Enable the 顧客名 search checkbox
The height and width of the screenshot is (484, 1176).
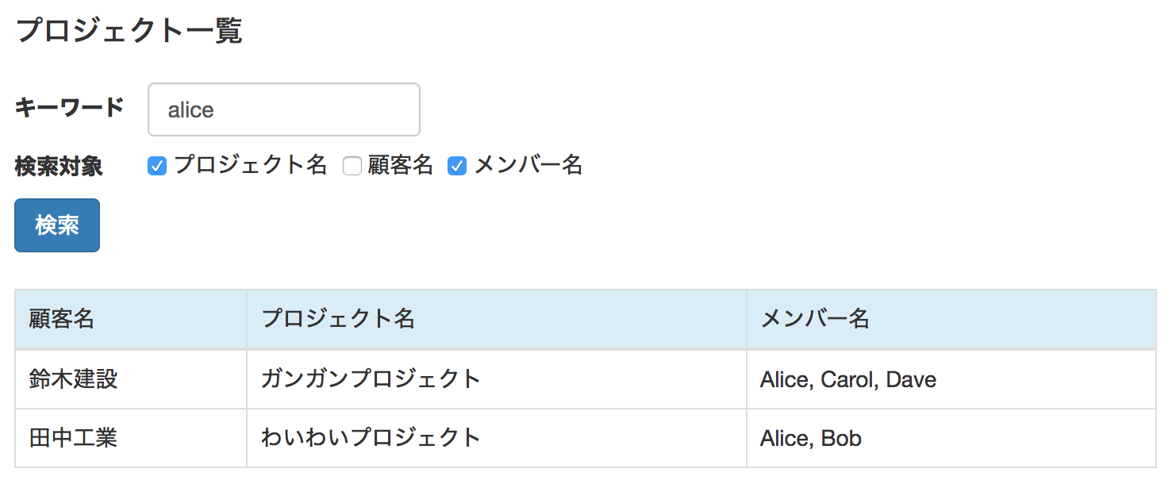tap(352, 165)
